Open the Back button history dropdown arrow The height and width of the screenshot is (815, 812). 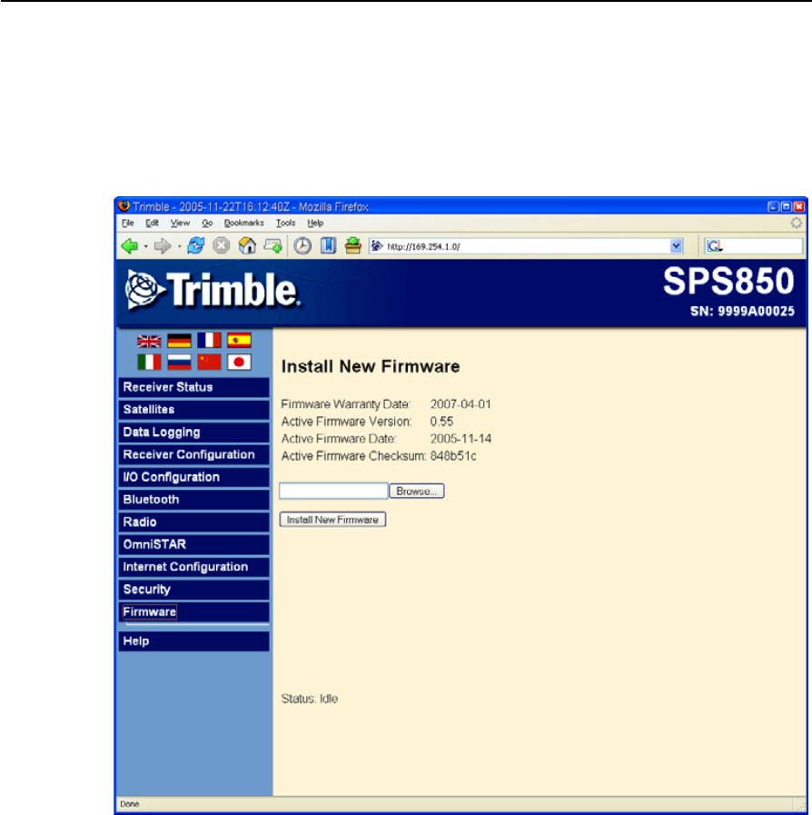point(146,246)
